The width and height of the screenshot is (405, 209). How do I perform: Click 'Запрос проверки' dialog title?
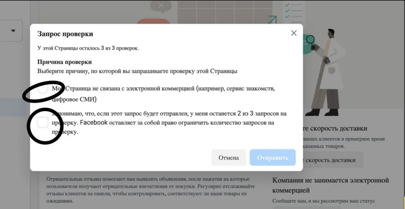point(65,34)
